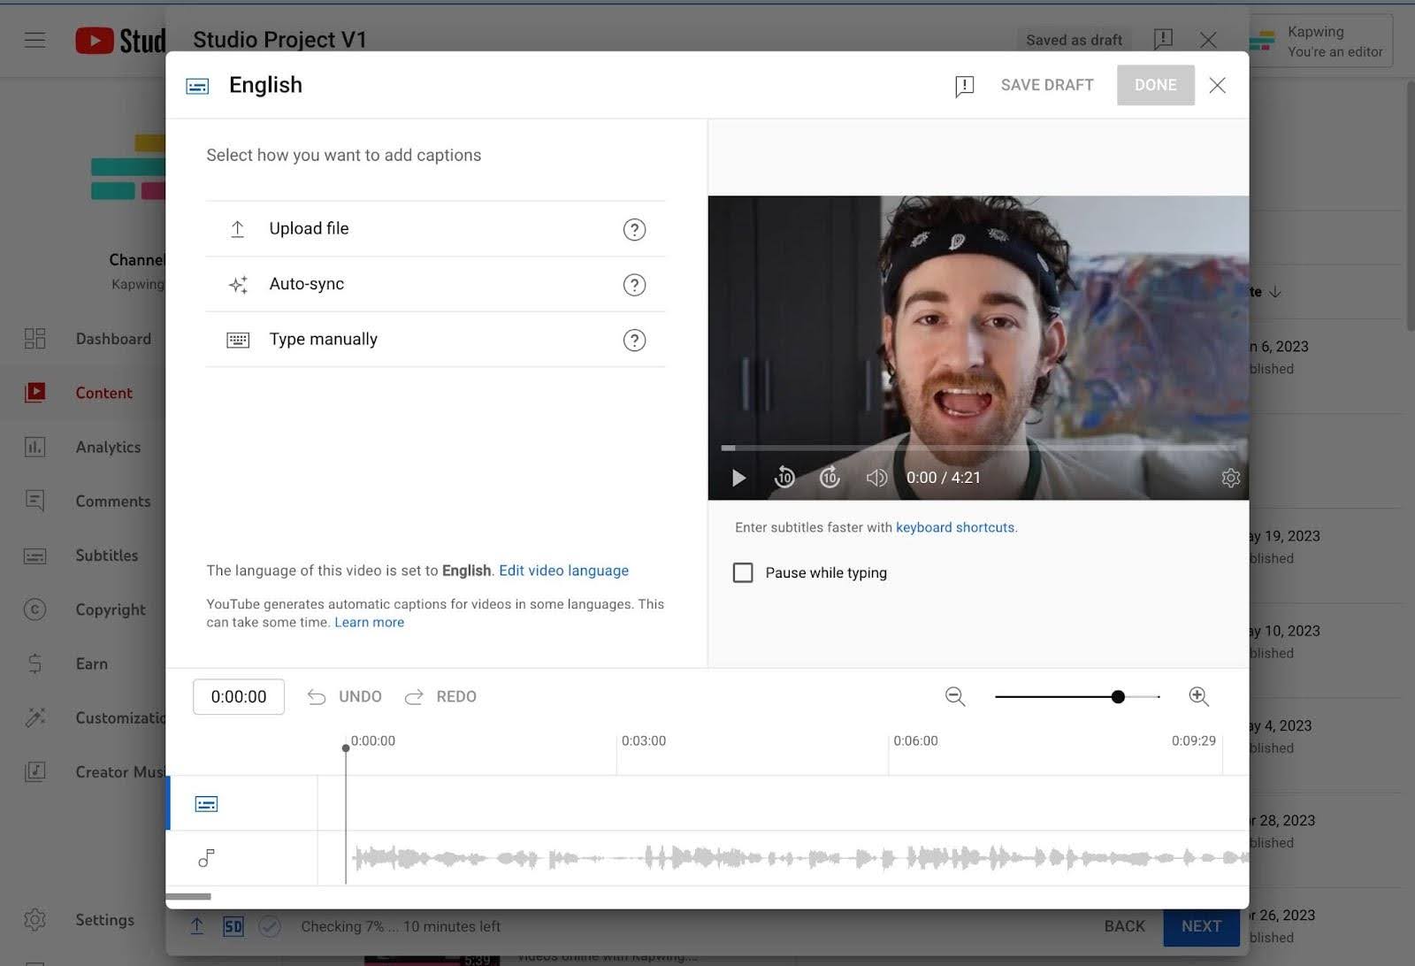Image resolution: width=1415 pixels, height=966 pixels.
Task: Sort the content list by date arrow
Action: pyautogui.click(x=1274, y=292)
